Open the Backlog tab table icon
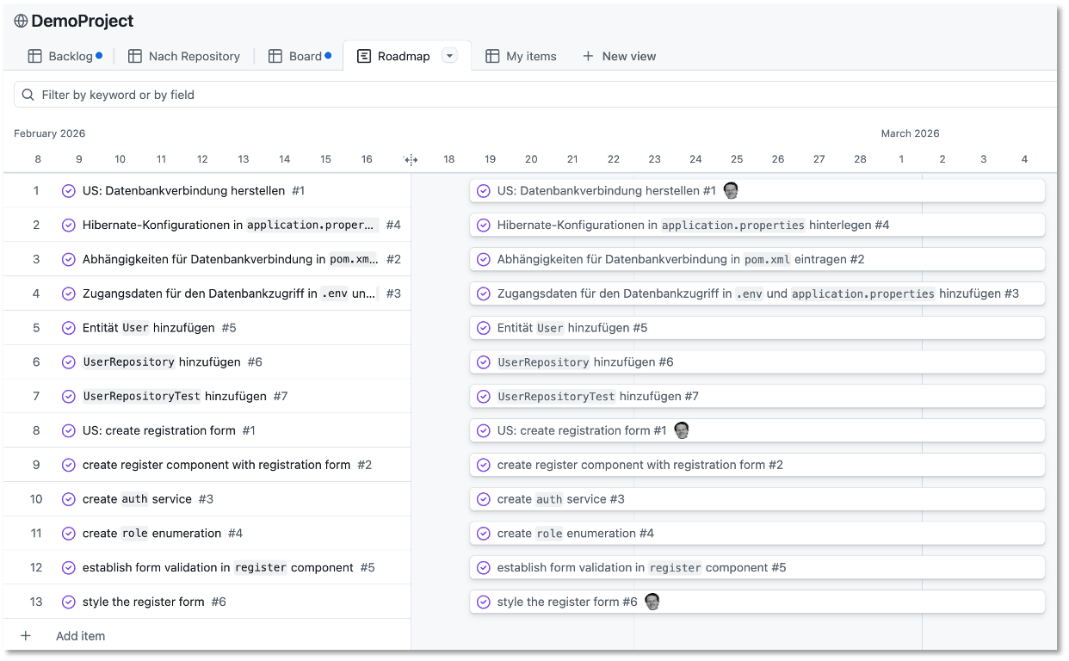 click(x=35, y=56)
